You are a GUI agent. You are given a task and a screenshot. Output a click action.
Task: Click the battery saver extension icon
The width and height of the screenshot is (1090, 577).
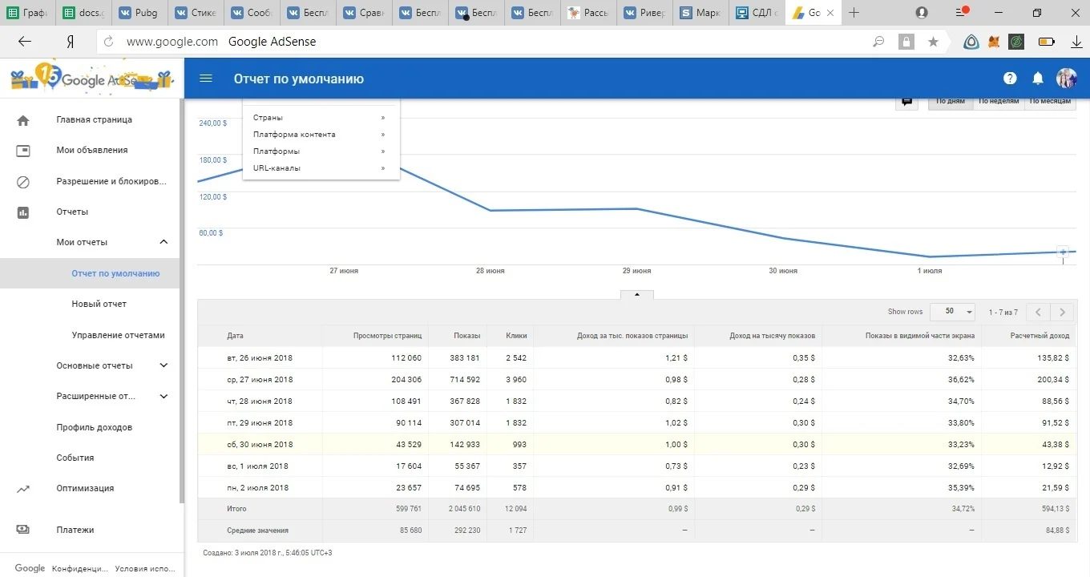[x=1047, y=42]
